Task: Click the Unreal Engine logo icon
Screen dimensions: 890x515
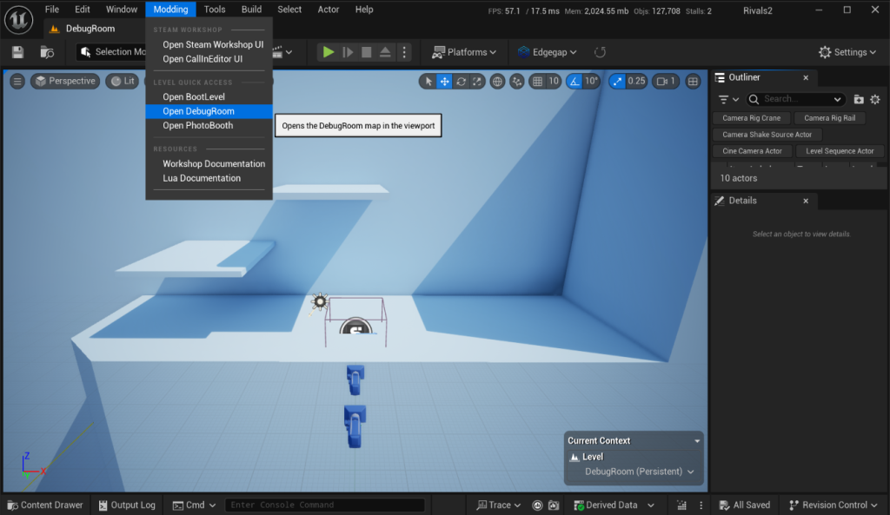Action: pos(18,19)
